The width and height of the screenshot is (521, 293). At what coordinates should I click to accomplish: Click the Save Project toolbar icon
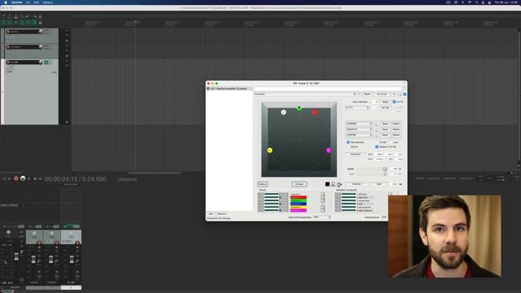point(15,16)
